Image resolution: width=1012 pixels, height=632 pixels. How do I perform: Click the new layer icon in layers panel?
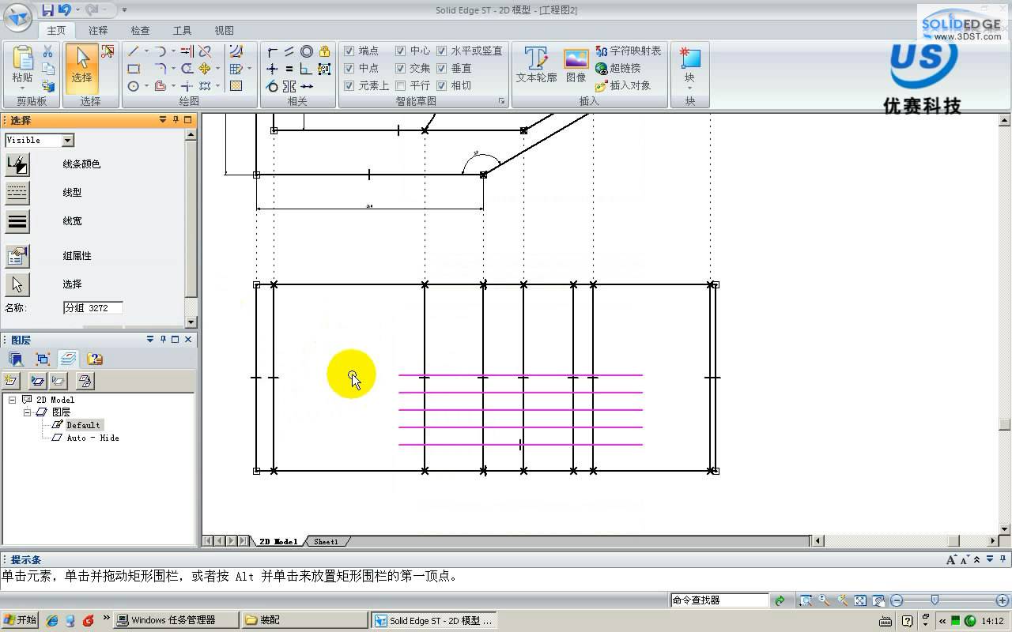coord(11,381)
